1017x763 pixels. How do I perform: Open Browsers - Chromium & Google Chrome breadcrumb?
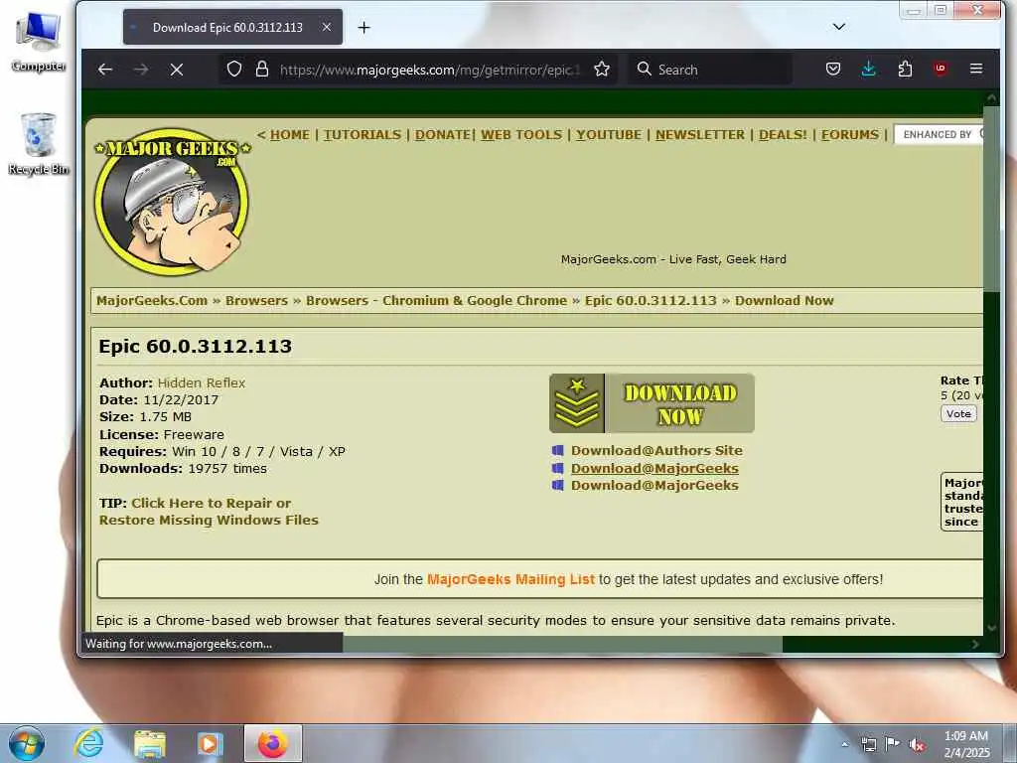click(437, 301)
